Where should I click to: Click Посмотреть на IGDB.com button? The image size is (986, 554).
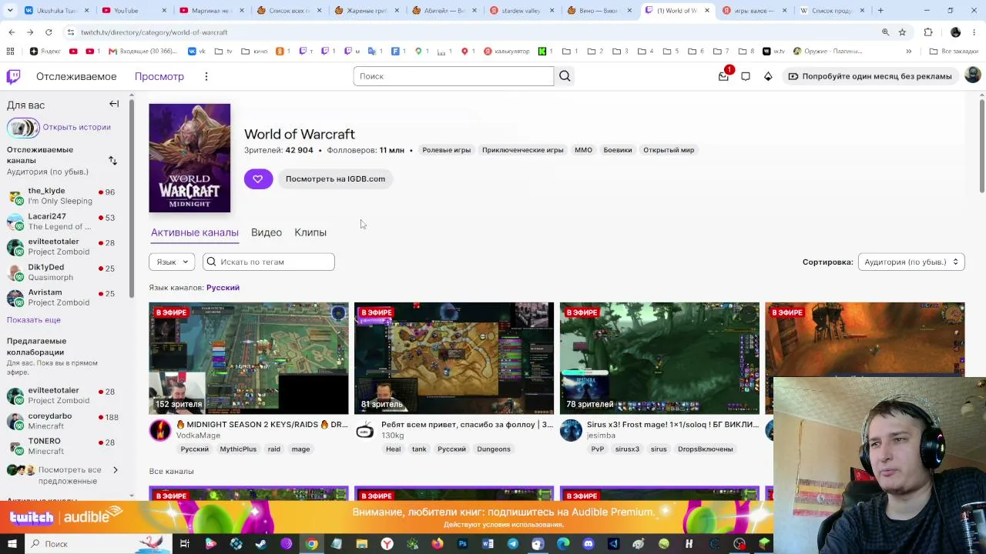[x=335, y=179]
